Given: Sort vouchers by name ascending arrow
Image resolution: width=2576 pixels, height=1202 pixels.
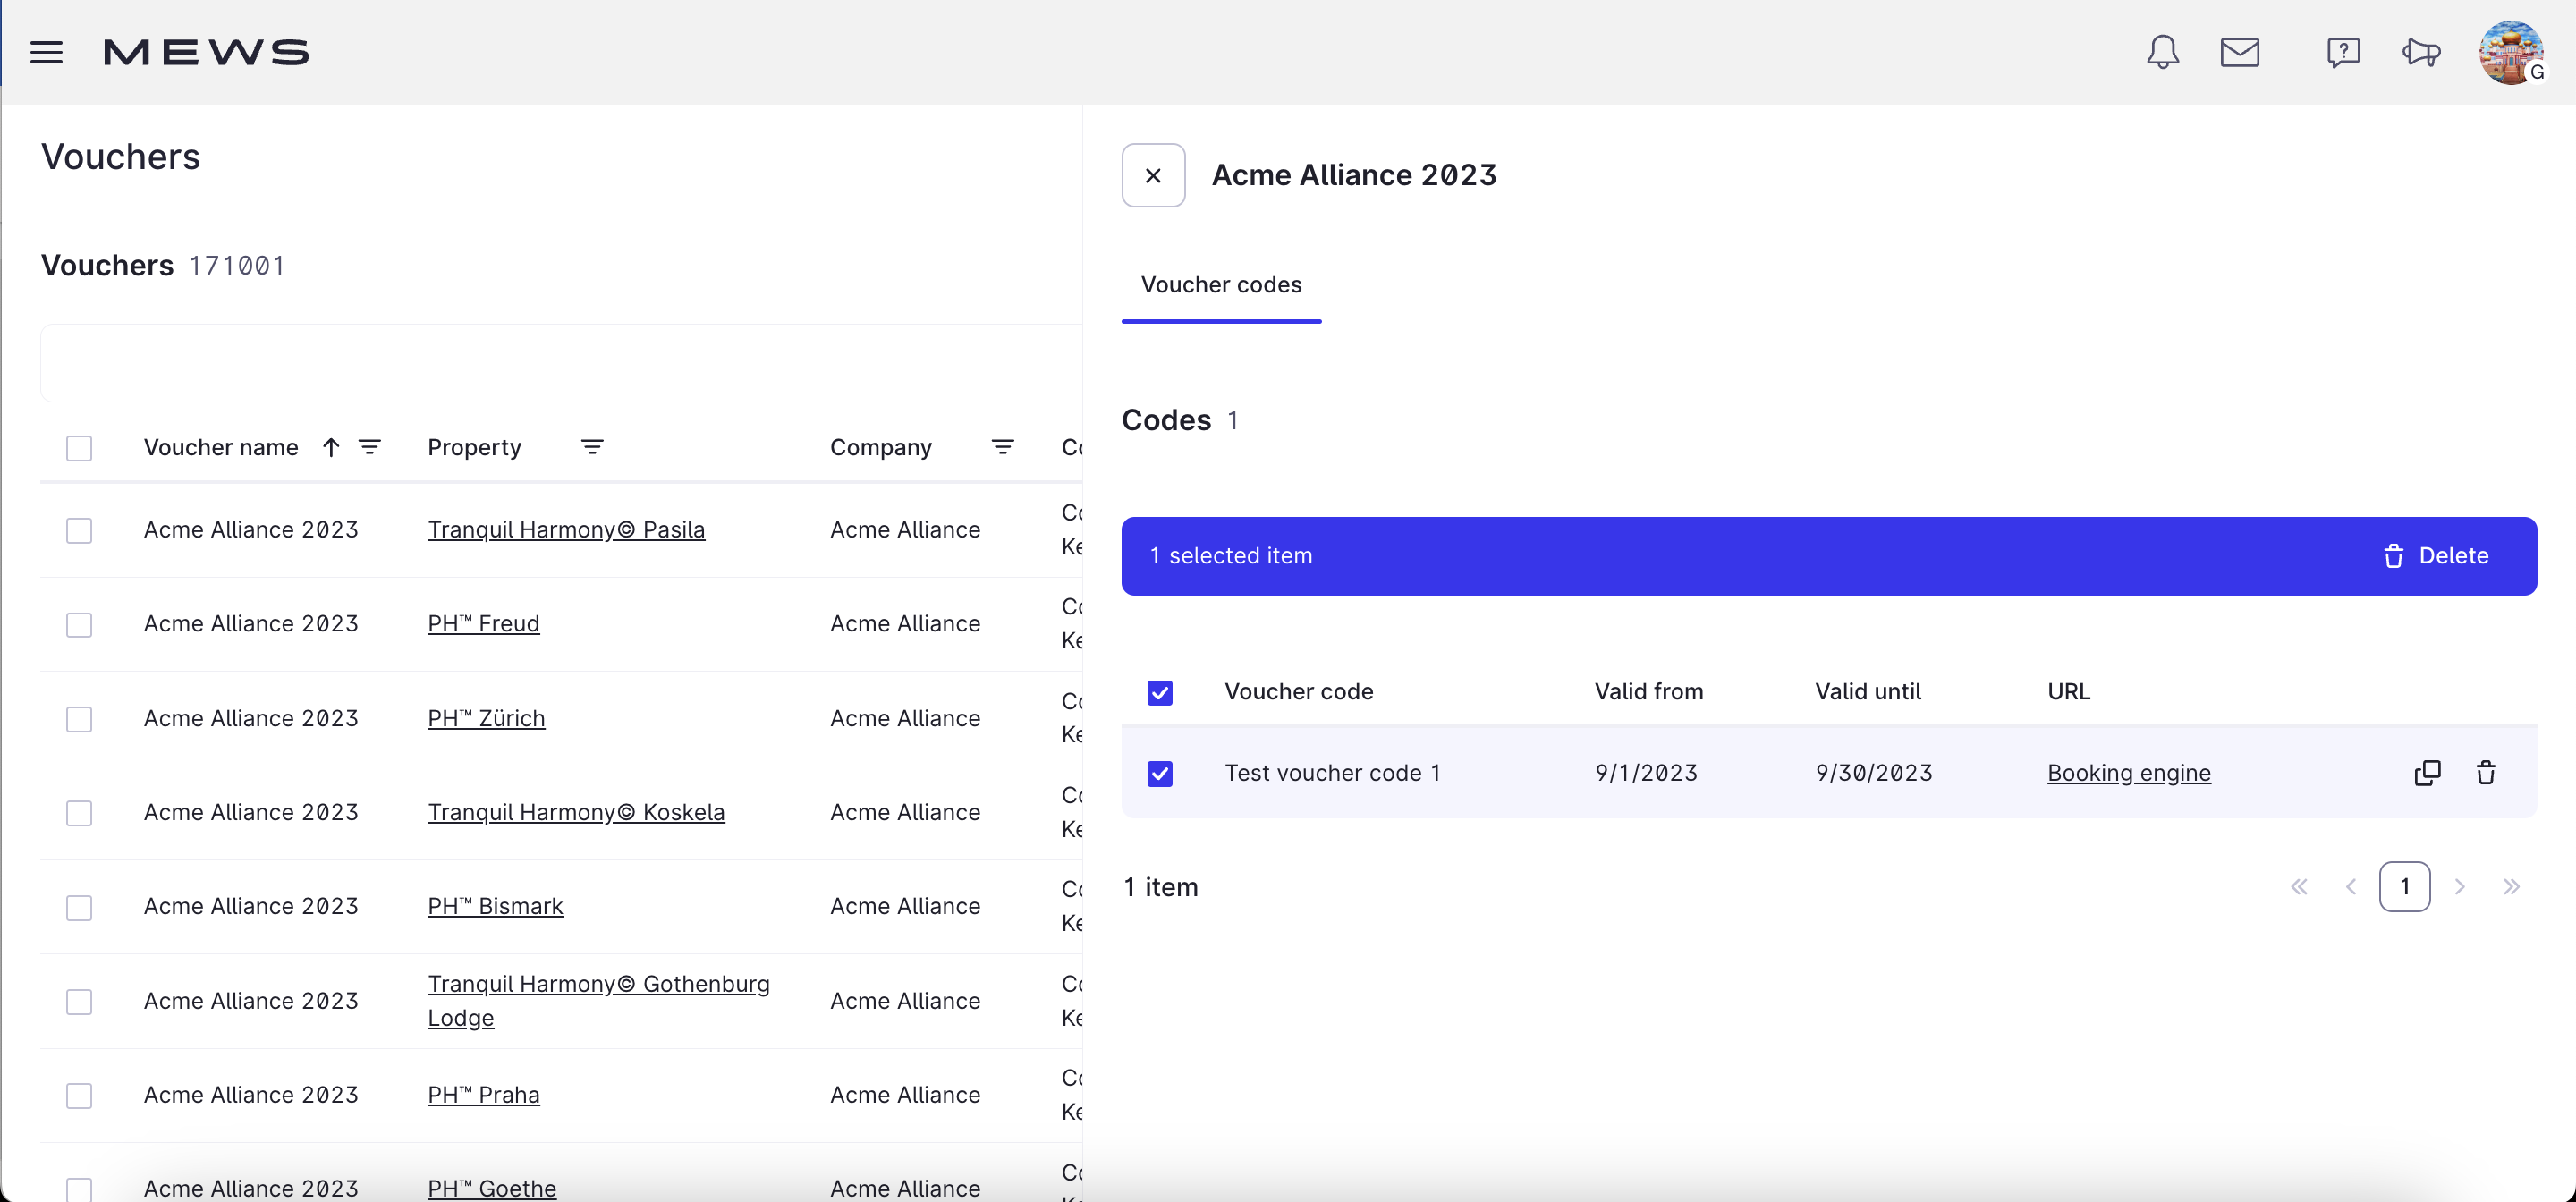Looking at the screenshot, I should click(331, 447).
